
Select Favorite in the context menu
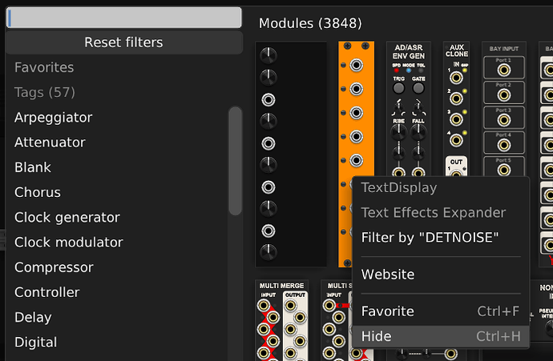[388, 311]
